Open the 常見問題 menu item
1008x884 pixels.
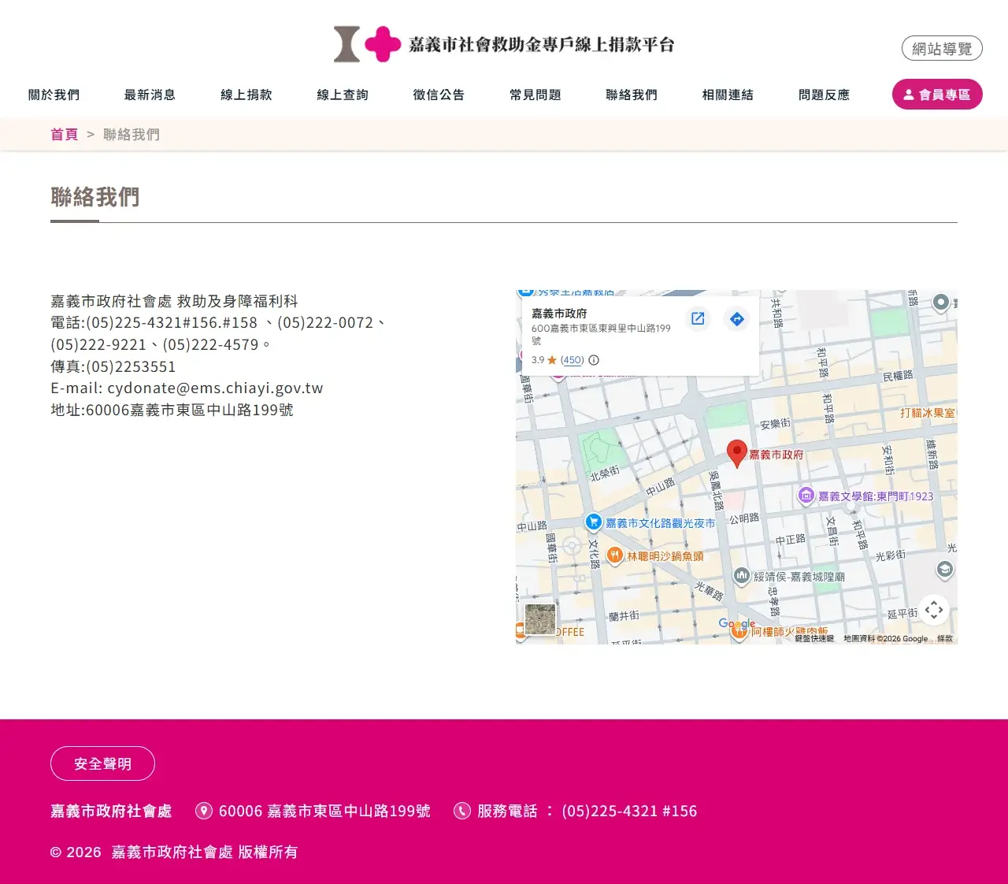point(535,95)
